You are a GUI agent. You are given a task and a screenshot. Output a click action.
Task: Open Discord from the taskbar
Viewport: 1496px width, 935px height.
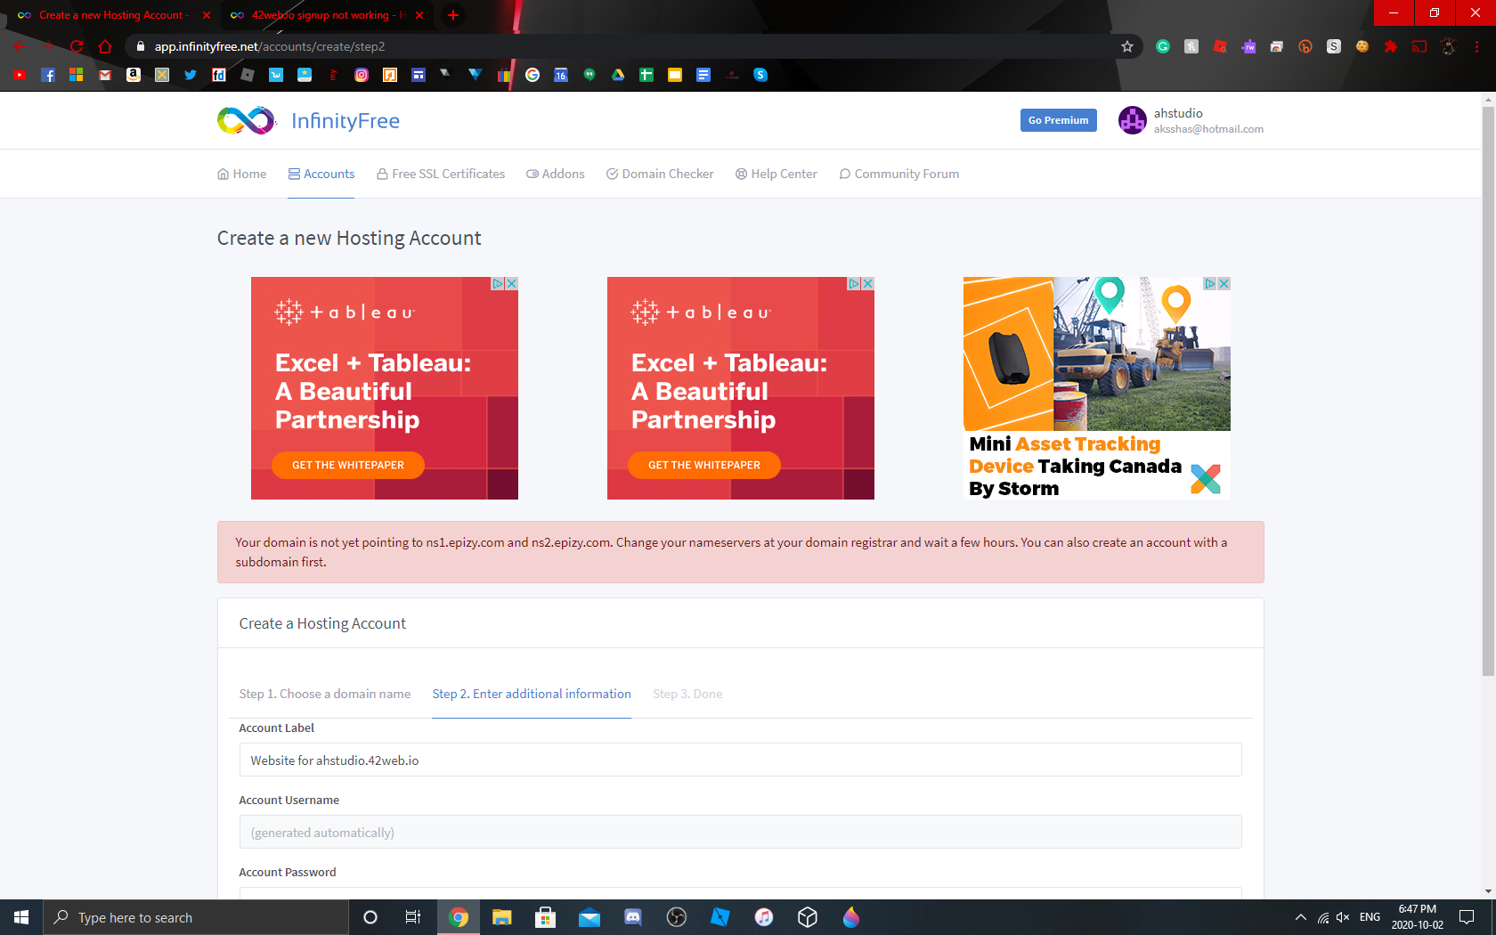point(633,917)
